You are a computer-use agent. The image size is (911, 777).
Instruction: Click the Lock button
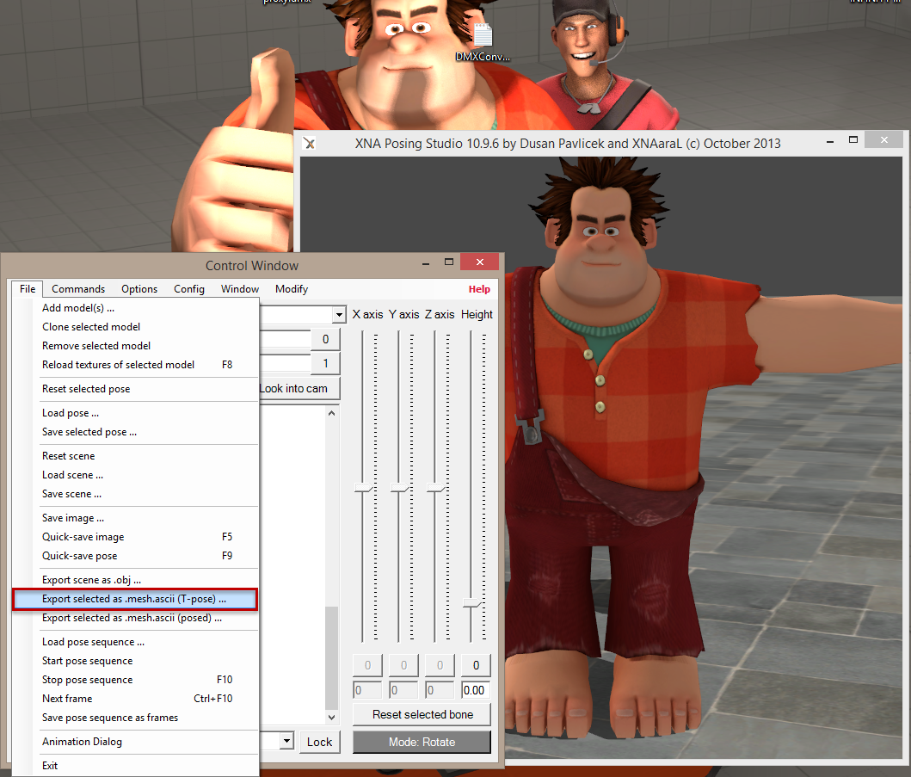click(x=319, y=742)
